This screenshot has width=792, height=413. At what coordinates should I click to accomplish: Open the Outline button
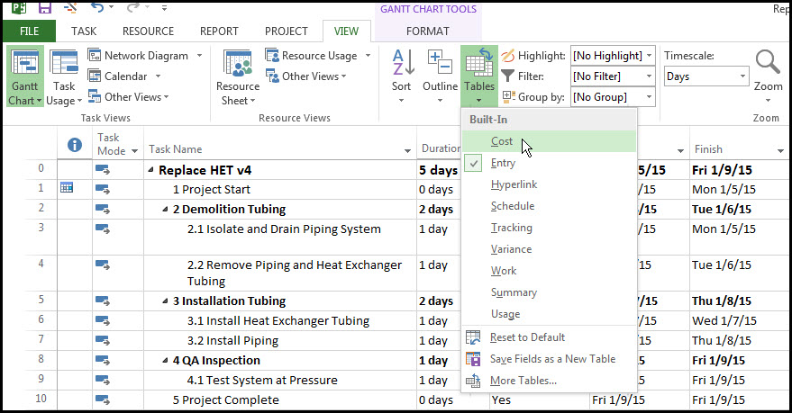pyautogui.click(x=440, y=76)
